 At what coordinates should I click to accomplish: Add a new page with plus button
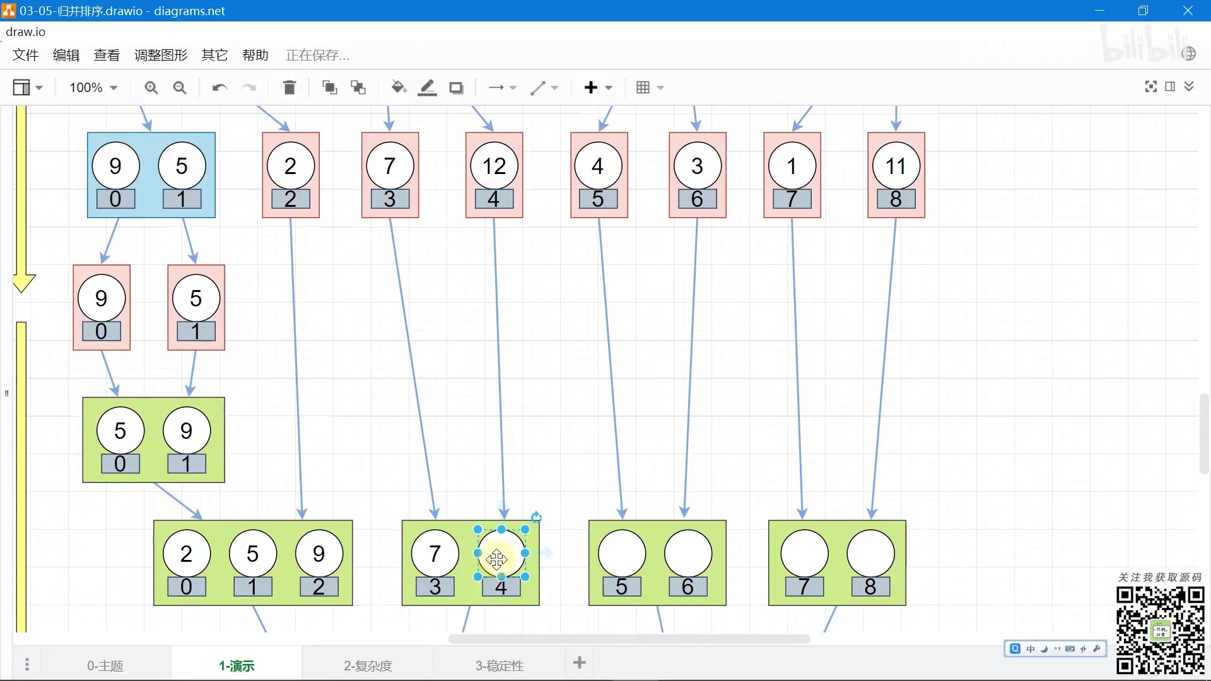click(x=580, y=663)
